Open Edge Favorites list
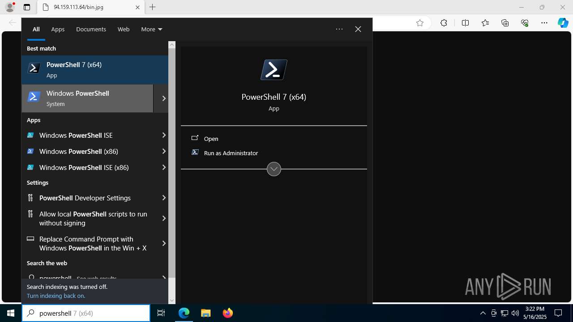Screen dimensions: 573x322 [485, 23]
